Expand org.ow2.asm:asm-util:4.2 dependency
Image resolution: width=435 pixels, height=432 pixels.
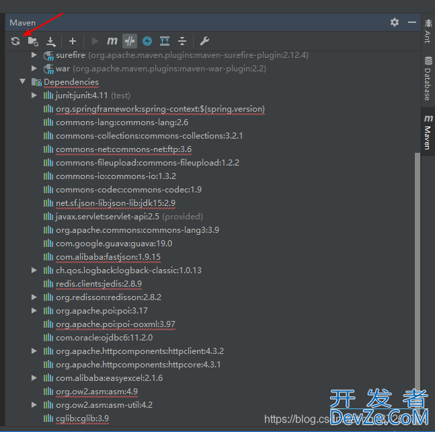tap(34, 405)
